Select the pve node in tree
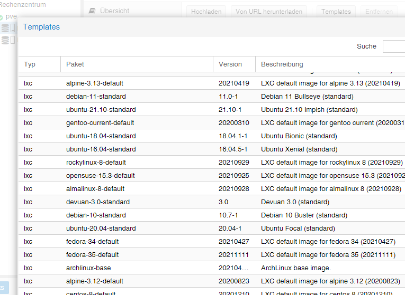The height and width of the screenshot is (295, 405). [x=11, y=16]
